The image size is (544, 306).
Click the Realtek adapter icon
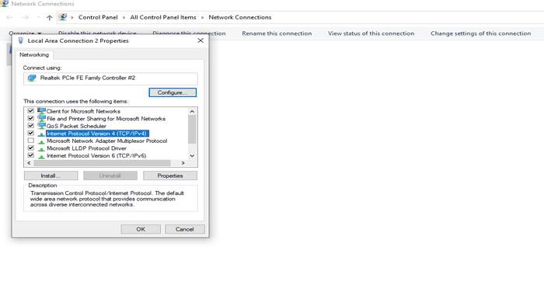[32, 78]
